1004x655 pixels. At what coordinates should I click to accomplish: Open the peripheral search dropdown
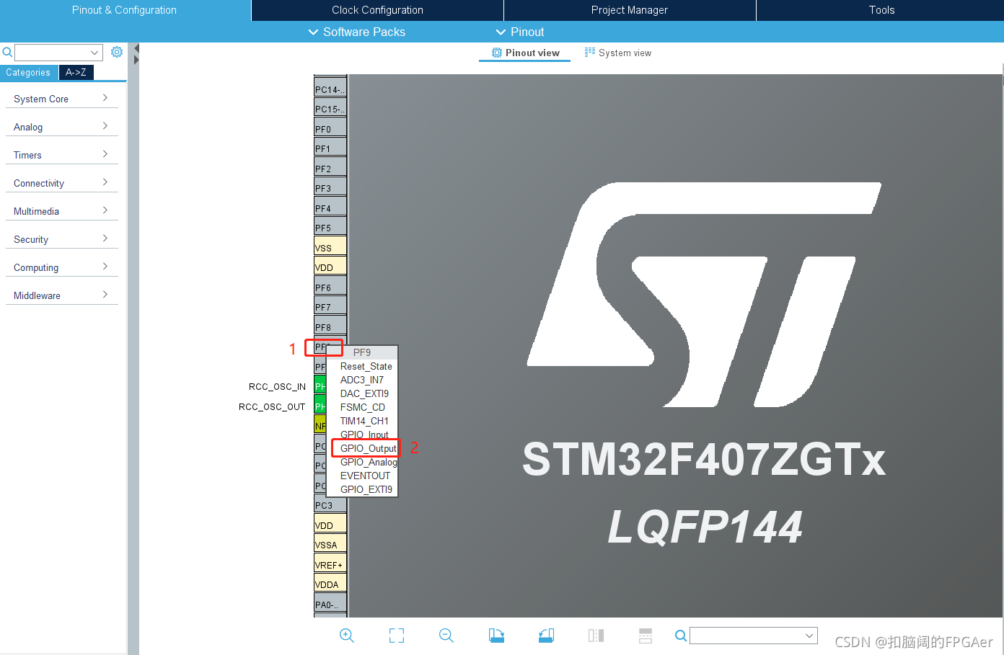[x=94, y=53]
